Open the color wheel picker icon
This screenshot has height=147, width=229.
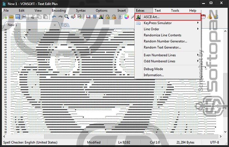click(x=127, y=17)
